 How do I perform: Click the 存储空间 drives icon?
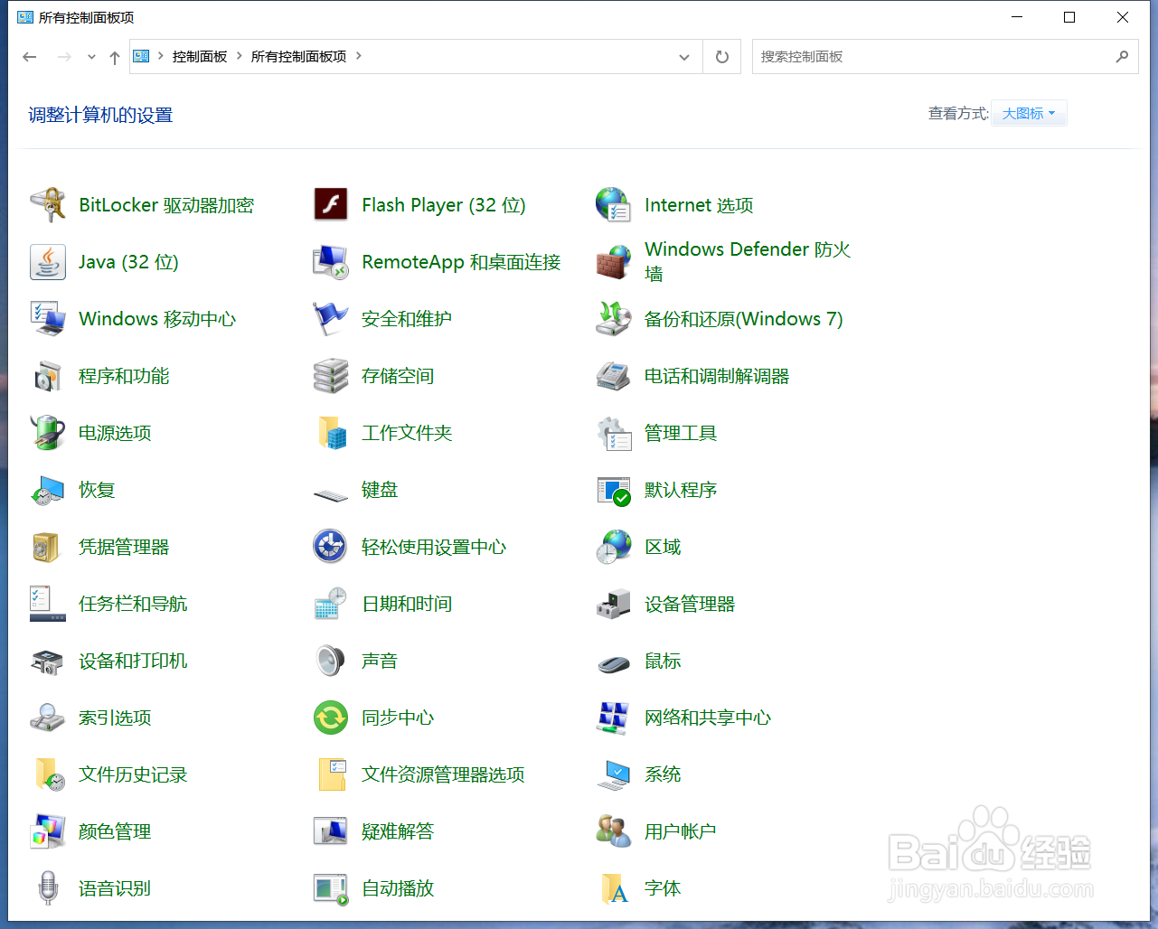click(331, 376)
